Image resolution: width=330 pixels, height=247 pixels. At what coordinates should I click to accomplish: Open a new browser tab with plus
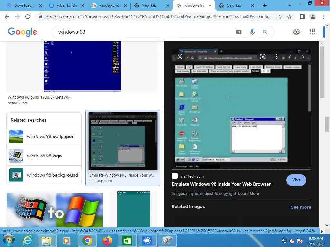coord(265,5)
